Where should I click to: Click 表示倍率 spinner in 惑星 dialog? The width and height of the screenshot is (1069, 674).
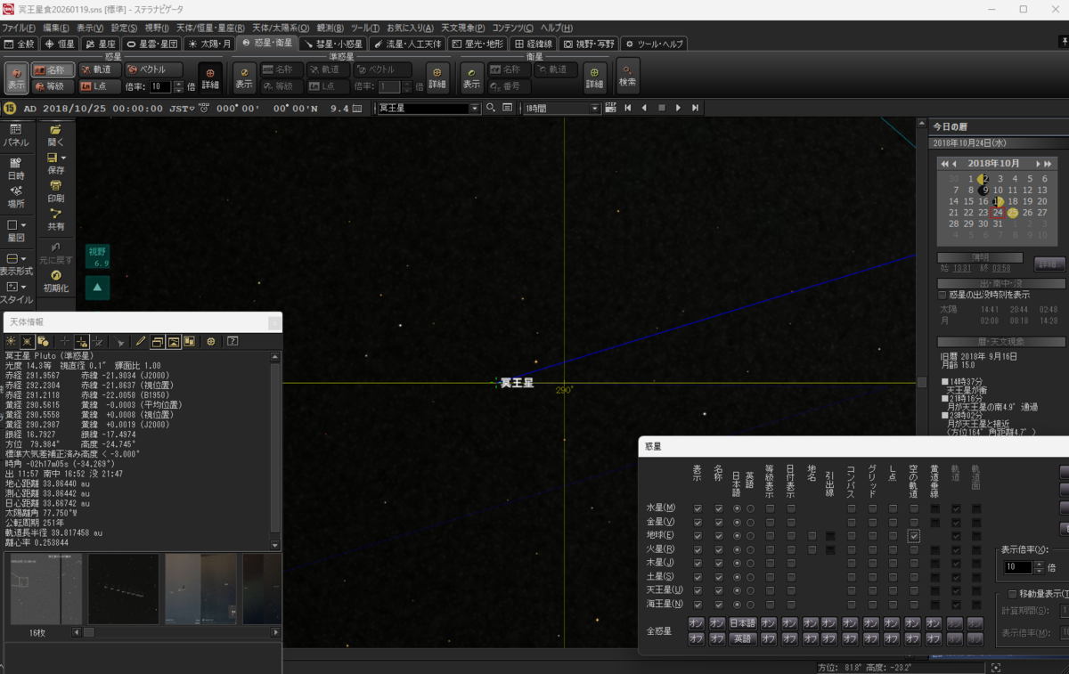(x=1038, y=567)
